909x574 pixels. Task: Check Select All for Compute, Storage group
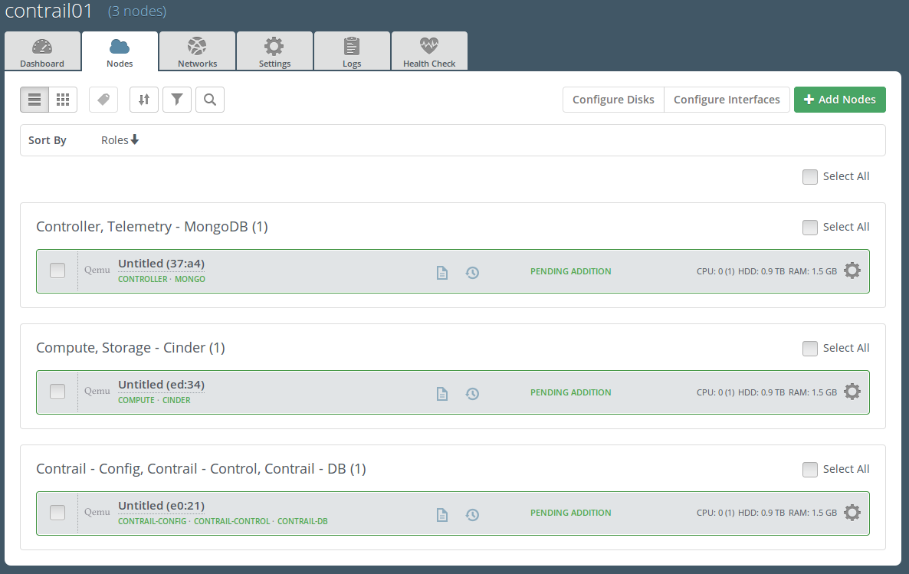pyautogui.click(x=810, y=349)
